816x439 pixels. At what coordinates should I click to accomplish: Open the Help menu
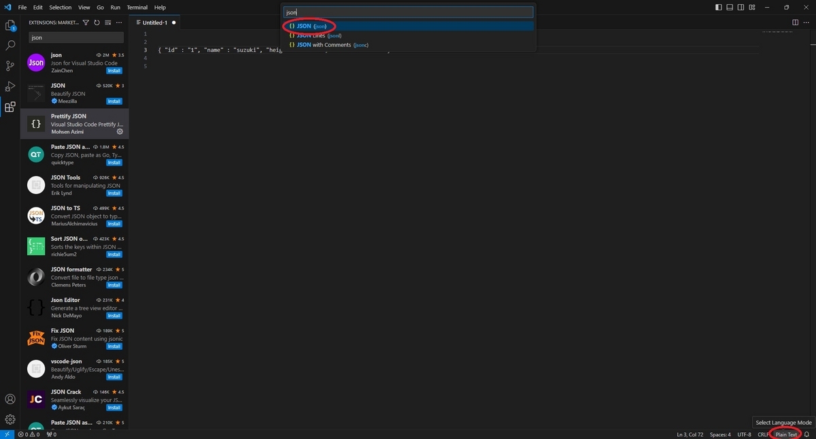tap(160, 7)
